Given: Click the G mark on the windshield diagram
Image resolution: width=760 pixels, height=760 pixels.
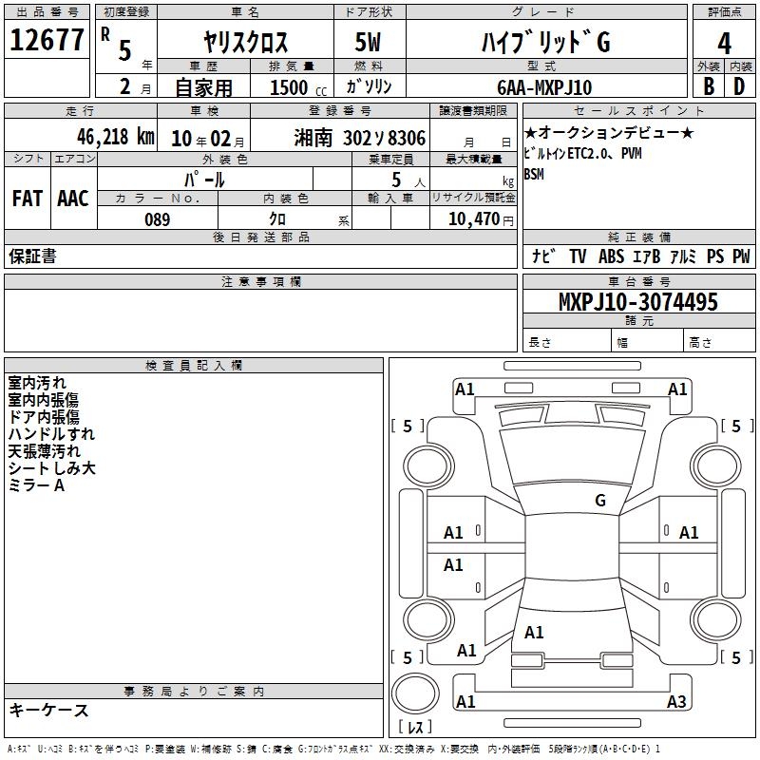Looking at the screenshot, I should pos(599,500).
